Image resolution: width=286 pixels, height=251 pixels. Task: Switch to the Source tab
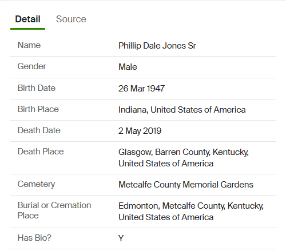tap(71, 19)
